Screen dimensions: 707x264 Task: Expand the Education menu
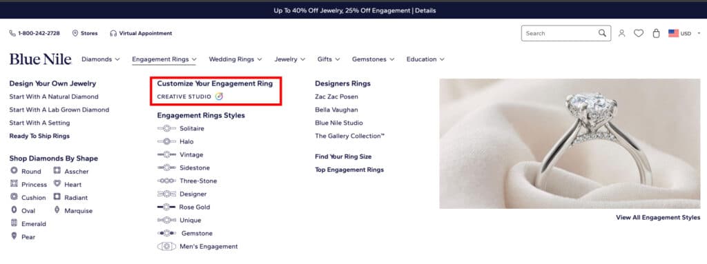pyautogui.click(x=425, y=59)
